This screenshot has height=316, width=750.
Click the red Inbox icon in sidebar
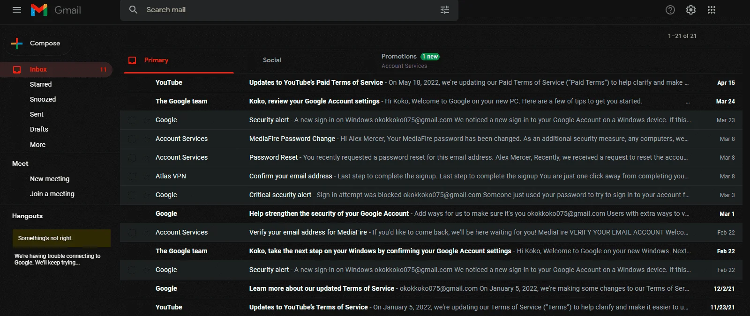click(17, 69)
